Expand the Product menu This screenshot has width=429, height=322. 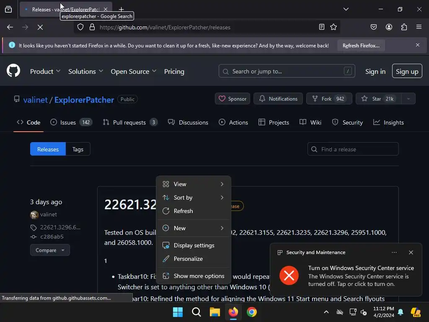click(45, 71)
